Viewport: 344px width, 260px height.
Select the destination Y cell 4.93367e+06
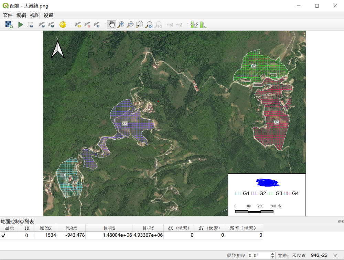pos(148,235)
